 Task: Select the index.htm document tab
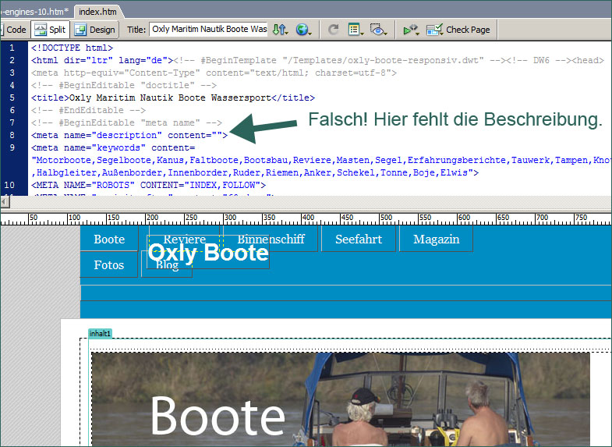[x=98, y=11]
